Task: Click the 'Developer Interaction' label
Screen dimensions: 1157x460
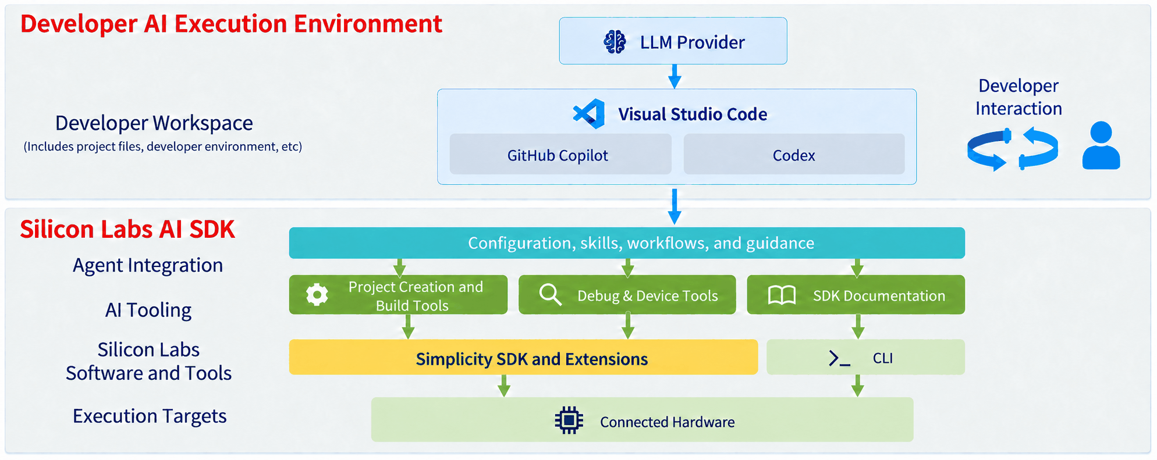Action: click(1018, 97)
